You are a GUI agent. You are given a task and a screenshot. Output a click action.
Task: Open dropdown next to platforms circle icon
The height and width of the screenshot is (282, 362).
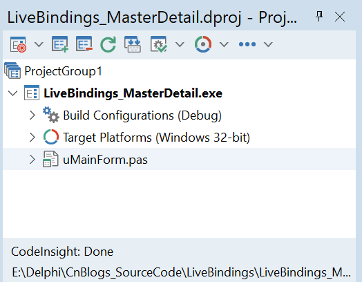pos(224,44)
